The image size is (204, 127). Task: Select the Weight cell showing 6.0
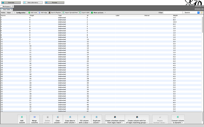tap(187, 24)
